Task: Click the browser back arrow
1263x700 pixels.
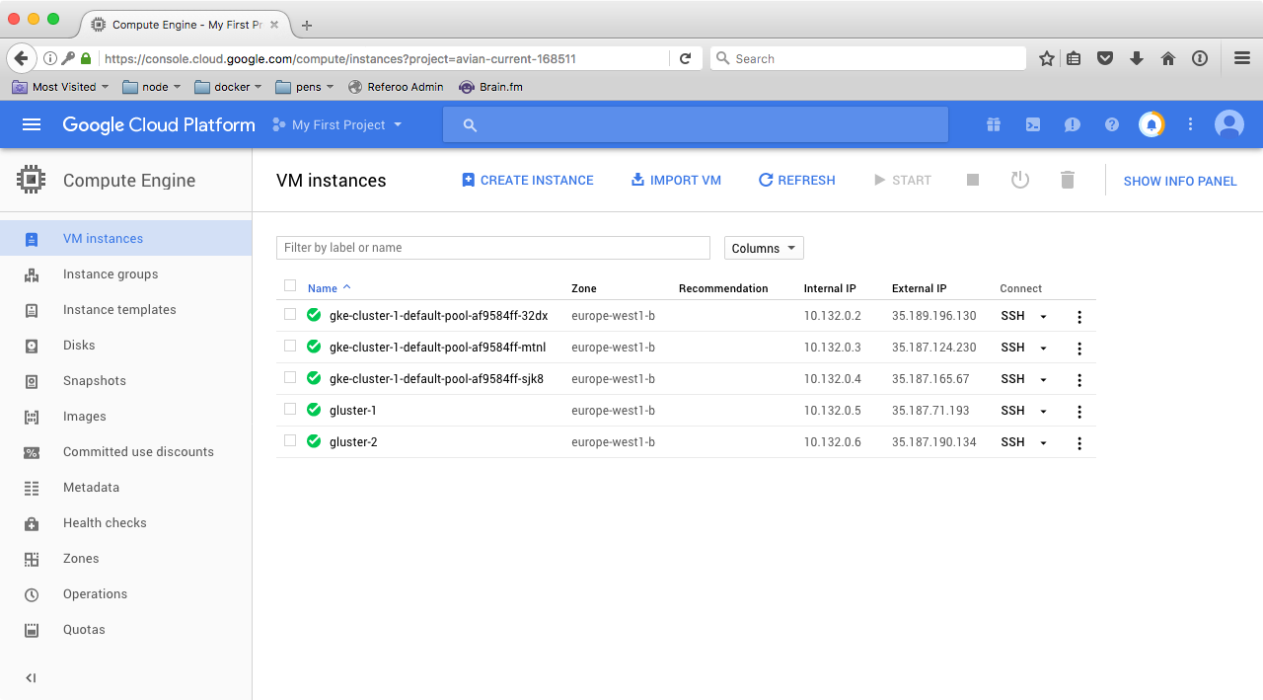Action: point(21,58)
